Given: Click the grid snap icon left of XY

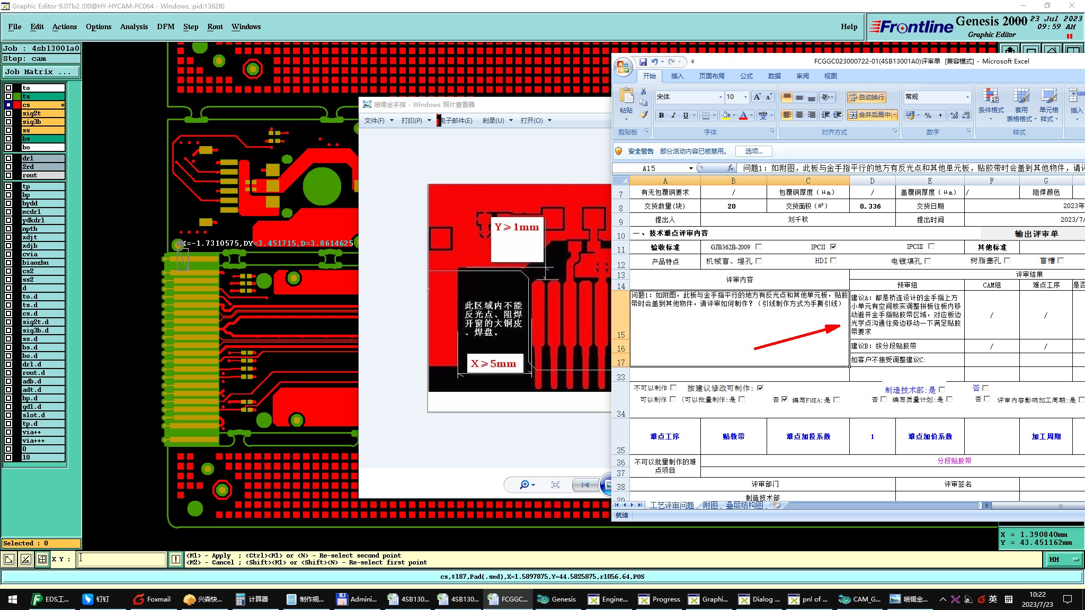Looking at the screenshot, I should [x=42, y=559].
